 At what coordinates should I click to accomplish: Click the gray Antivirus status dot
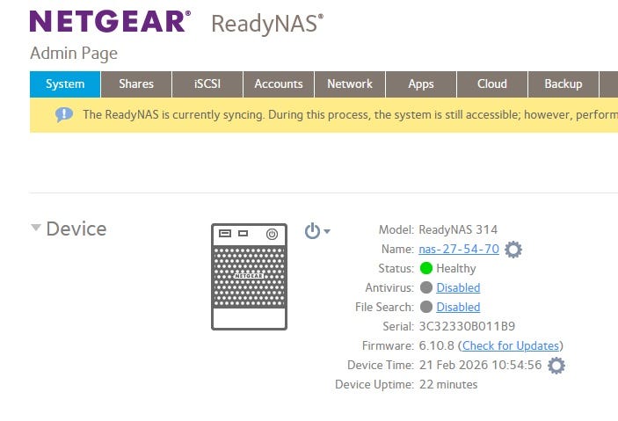(426, 287)
